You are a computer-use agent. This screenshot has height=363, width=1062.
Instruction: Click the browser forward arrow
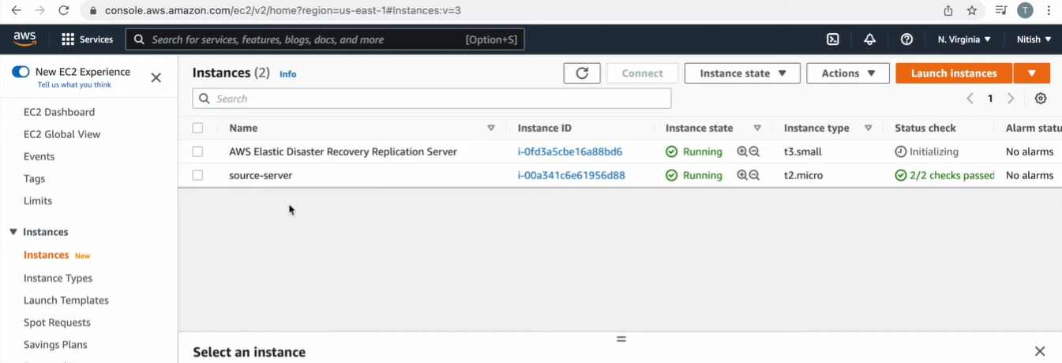(39, 10)
